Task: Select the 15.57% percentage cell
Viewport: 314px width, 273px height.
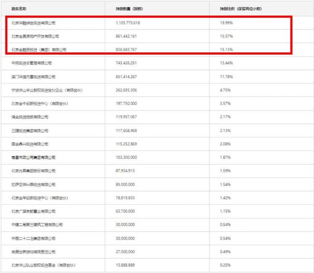Action: pyautogui.click(x=226, y=36)
